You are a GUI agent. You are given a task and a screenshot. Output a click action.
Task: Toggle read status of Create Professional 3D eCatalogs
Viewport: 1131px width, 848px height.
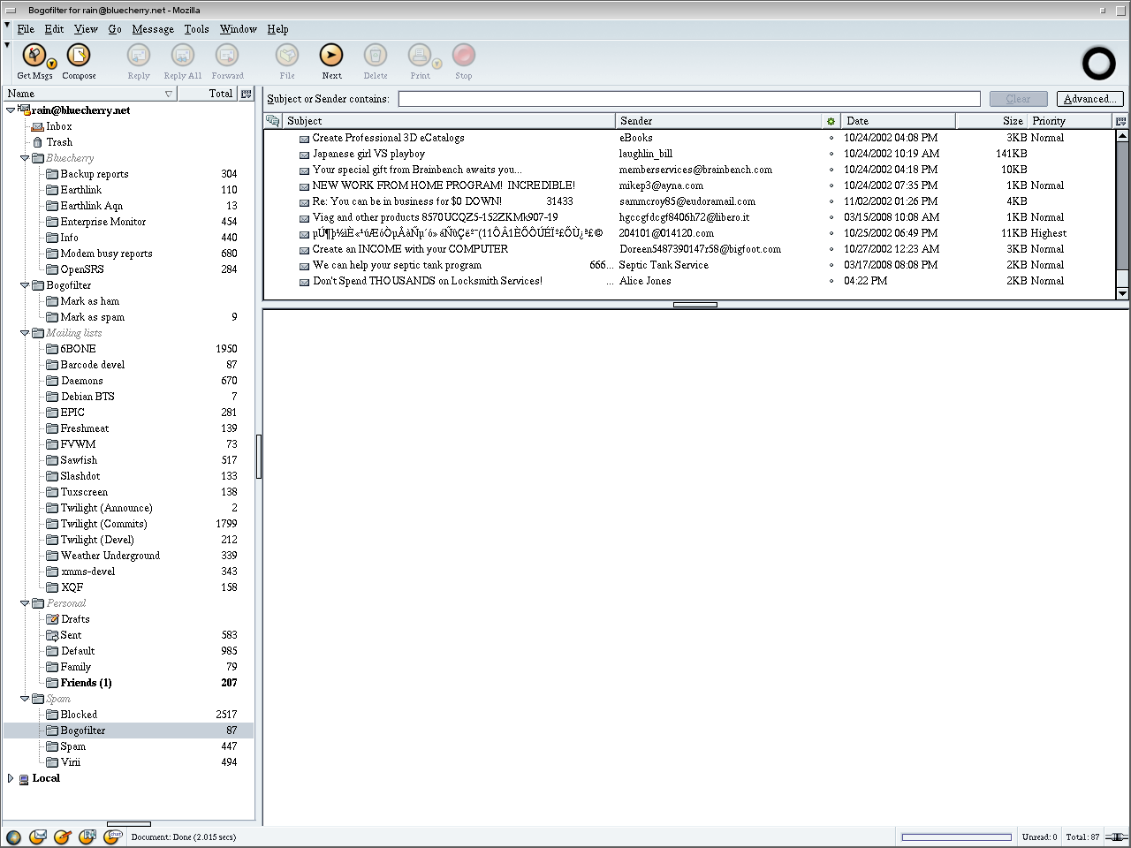click(x=831, y=138)
